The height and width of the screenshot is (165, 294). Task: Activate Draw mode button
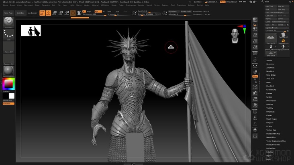point(48,13)
